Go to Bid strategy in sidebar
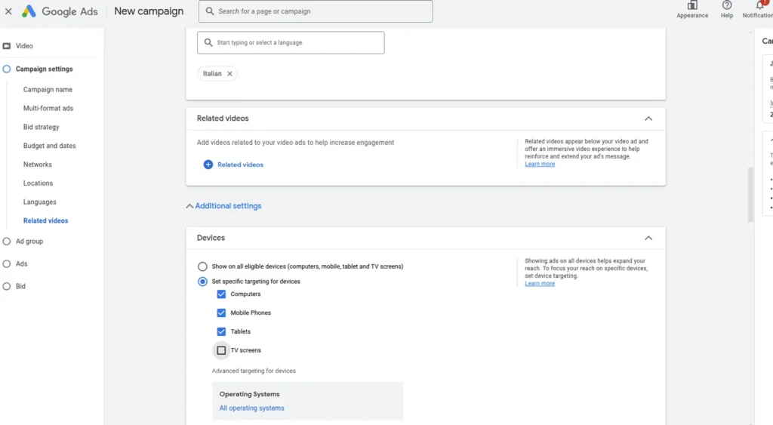Image resolution: width=773 pixels, height=425 pixels. tap(41, 127)
